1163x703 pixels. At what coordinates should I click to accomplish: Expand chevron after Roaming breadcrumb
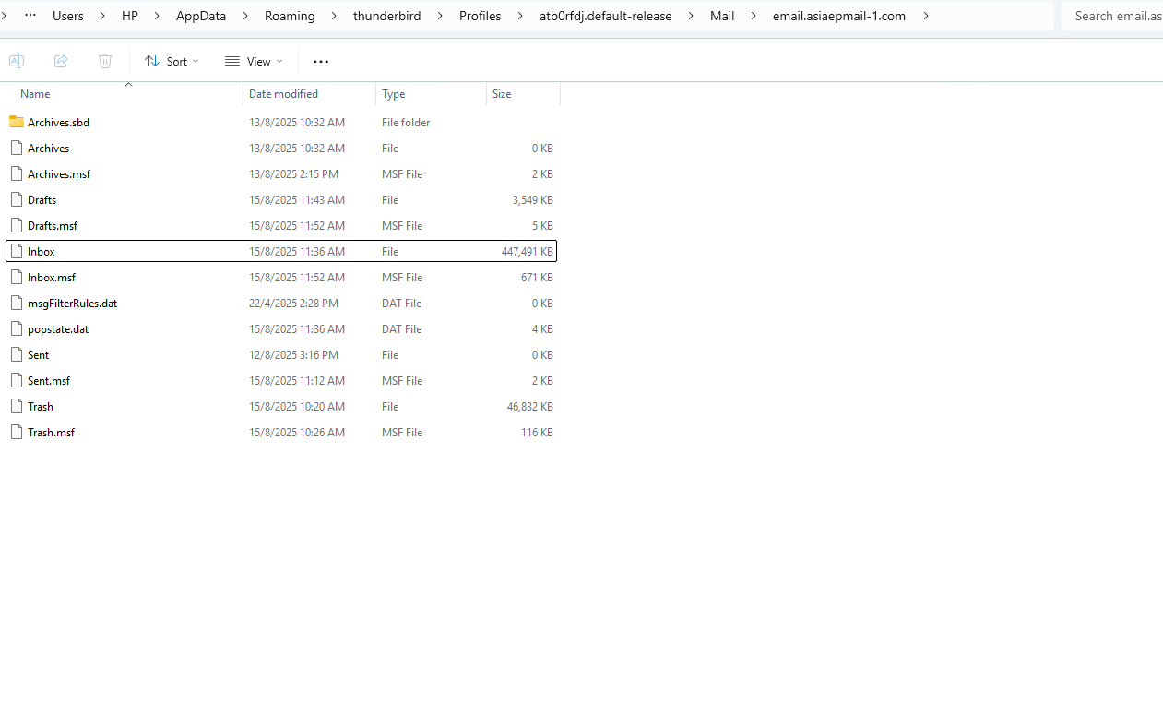(334, 16)
